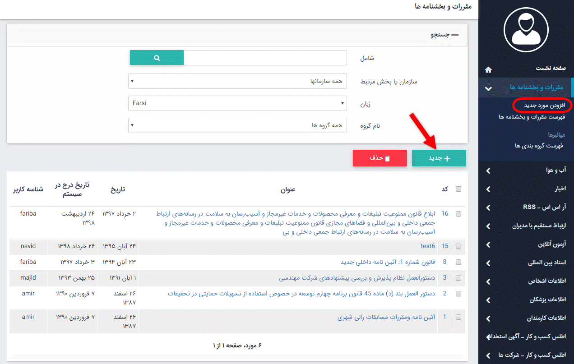This screenshot has width=574, height=364.
Task: Click the user avatar icon at sidebar top
Action: (526, 30)
